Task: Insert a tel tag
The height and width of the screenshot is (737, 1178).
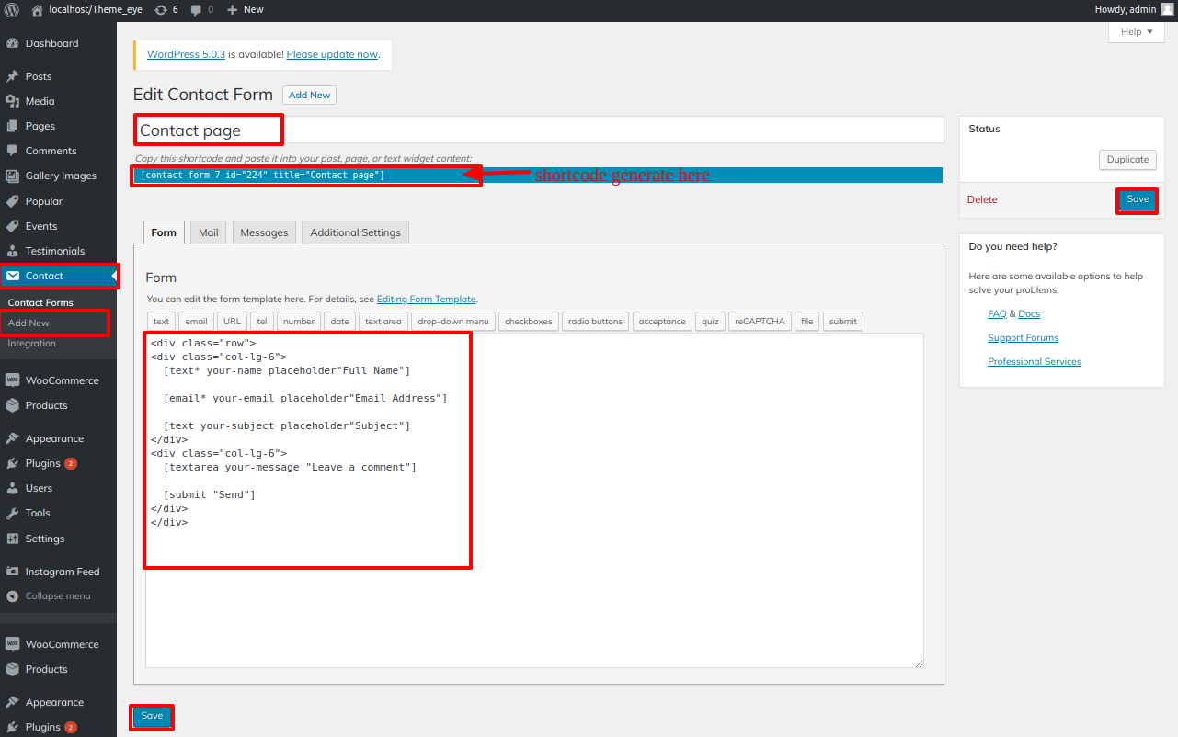Action: pyautogui.click(x=262, y=321)
